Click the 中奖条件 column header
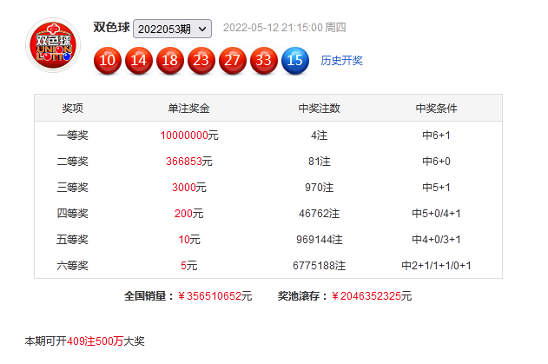This screenshot has width=548, height=364. tap(436, 108)
